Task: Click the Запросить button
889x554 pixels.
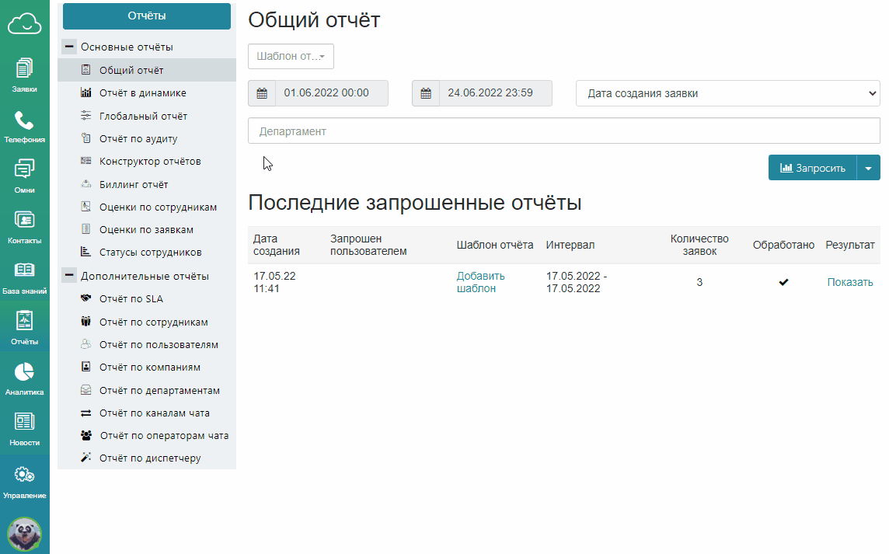Action: click(x=813, y=169)
